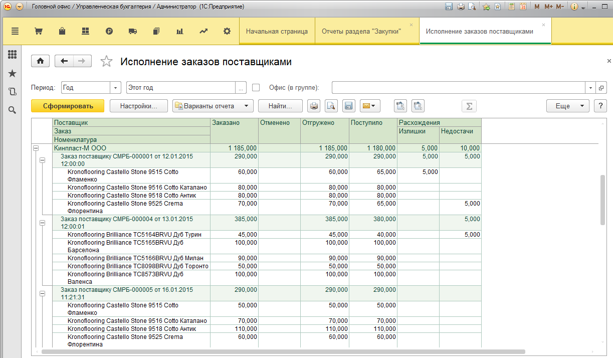
Task: Click the Кинпласт-М ООО supplier cell
Action: (131, 148)
